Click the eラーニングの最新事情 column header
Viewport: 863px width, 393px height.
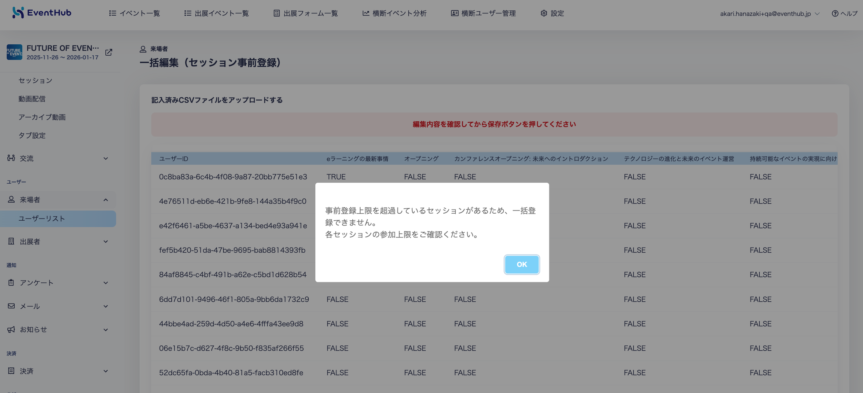pos(357,159)
